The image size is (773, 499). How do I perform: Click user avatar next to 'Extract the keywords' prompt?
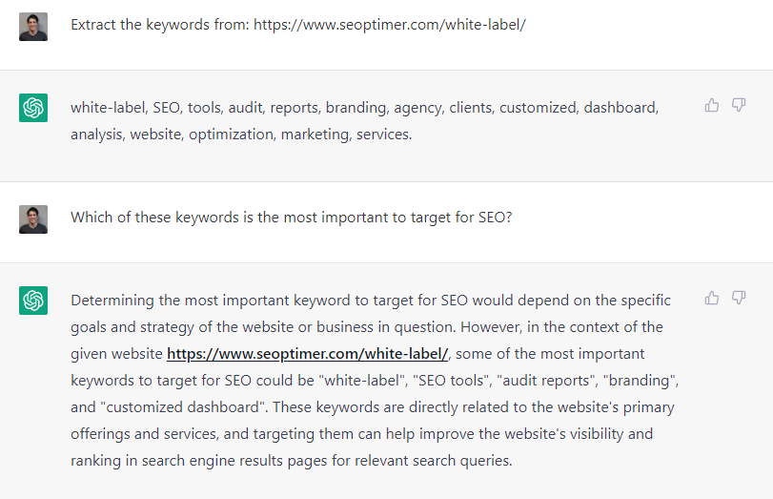click(x=33, y=26)
